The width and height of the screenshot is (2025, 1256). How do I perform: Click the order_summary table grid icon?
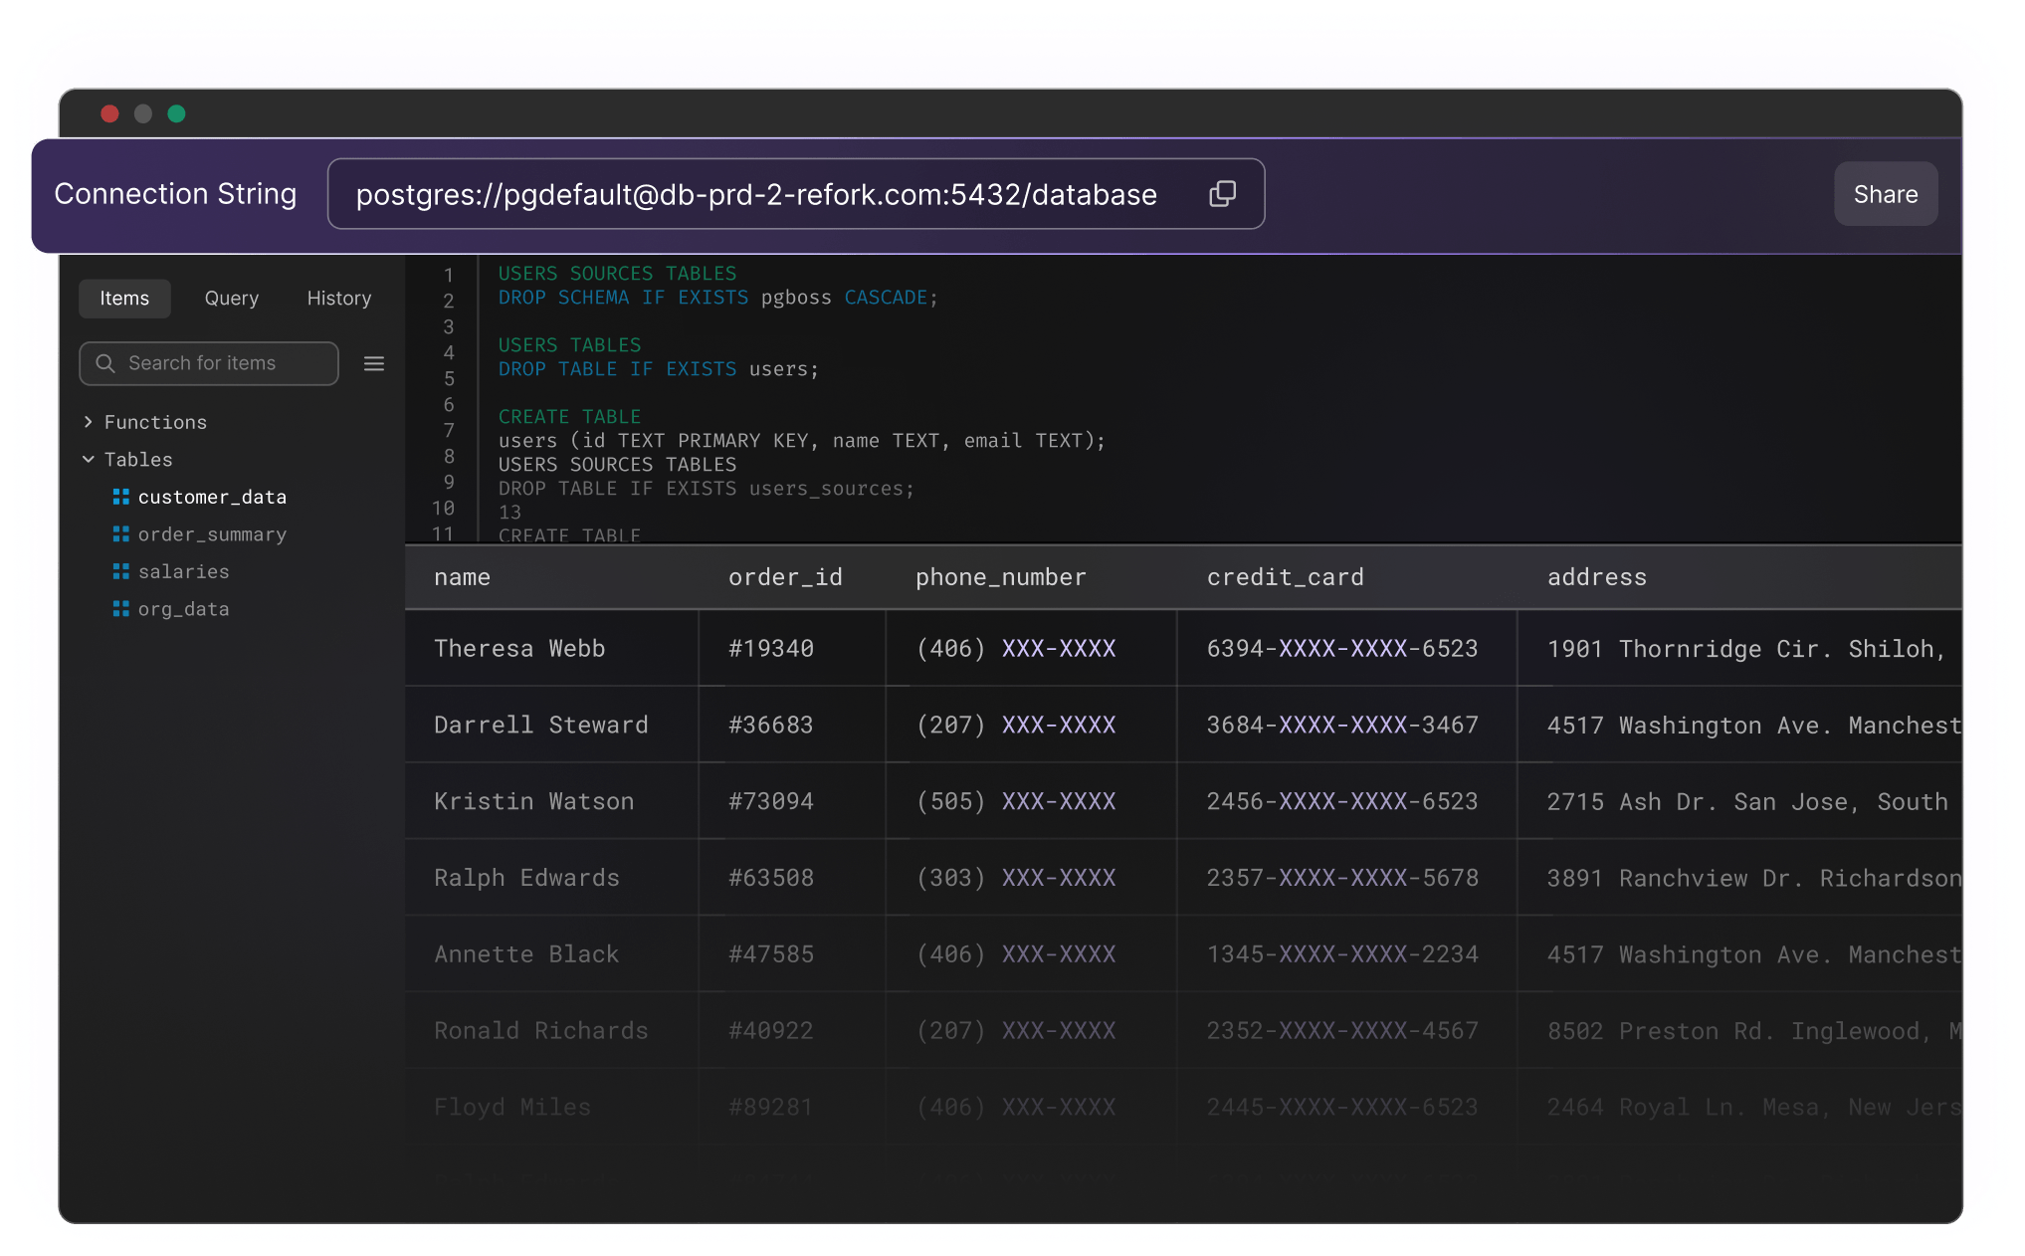121,534
